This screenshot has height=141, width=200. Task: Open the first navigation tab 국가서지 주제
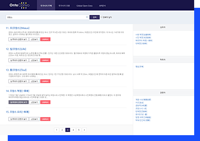click(x=46, y=6)
